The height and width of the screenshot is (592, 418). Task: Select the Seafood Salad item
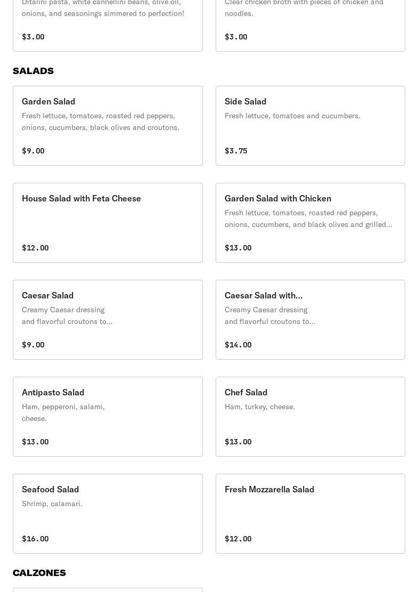(108, 514)
